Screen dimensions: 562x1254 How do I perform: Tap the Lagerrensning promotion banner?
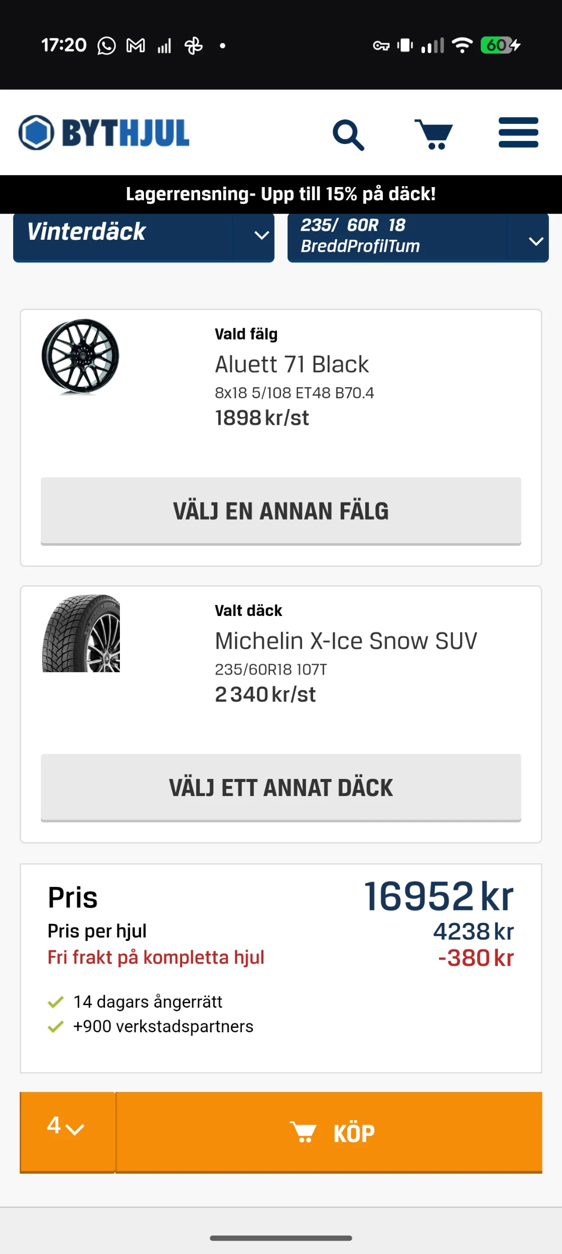coord(281,194)
